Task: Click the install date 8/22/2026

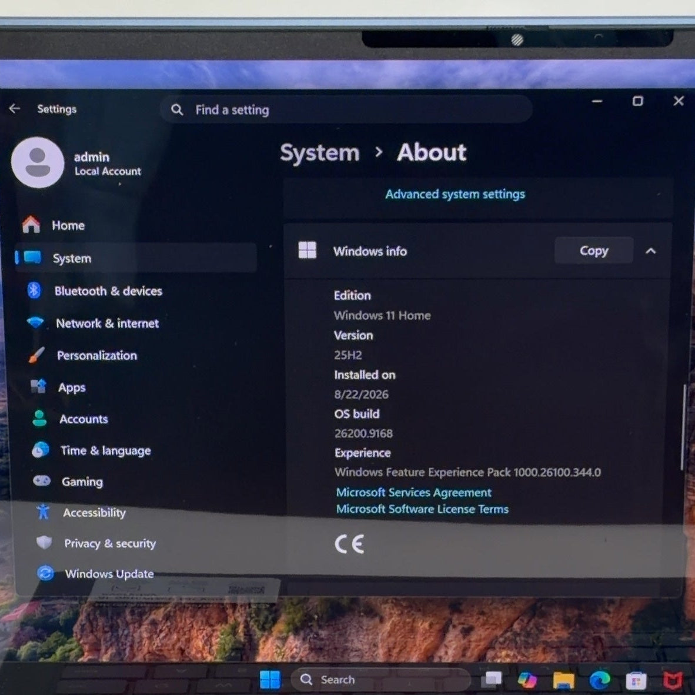Action: [361, 394]
